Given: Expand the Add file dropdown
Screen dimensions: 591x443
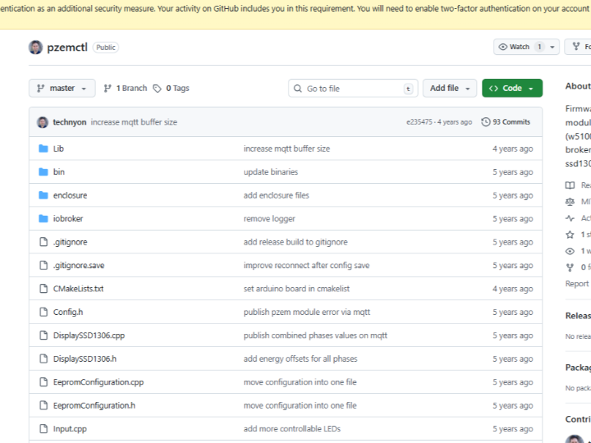Looking at the screenshot, I should [x=450, y=89].
